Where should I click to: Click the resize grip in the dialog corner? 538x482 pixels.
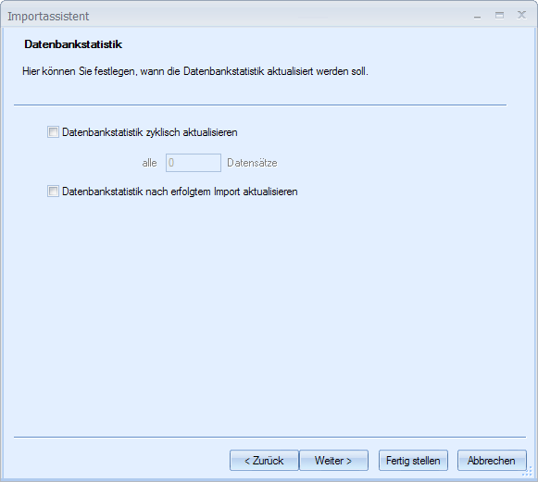[x=527, y=472]
